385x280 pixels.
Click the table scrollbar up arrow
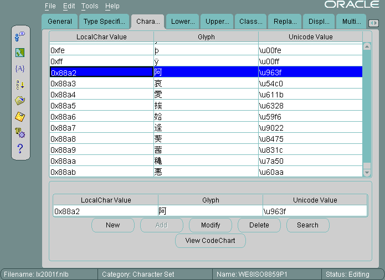(x=367, y=47)
